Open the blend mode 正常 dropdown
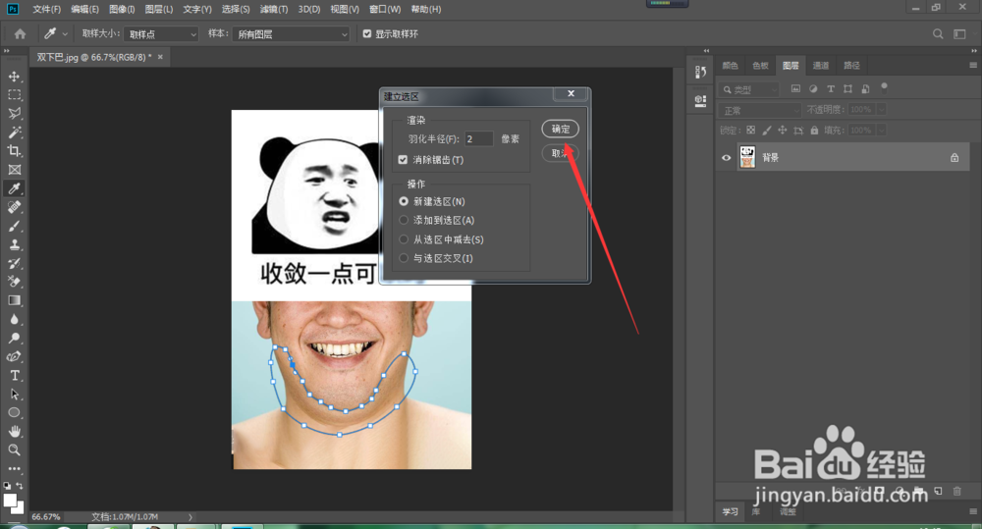The width and height of the screenshot is (982, 529). pyautogui.click(x=760, y=110)
